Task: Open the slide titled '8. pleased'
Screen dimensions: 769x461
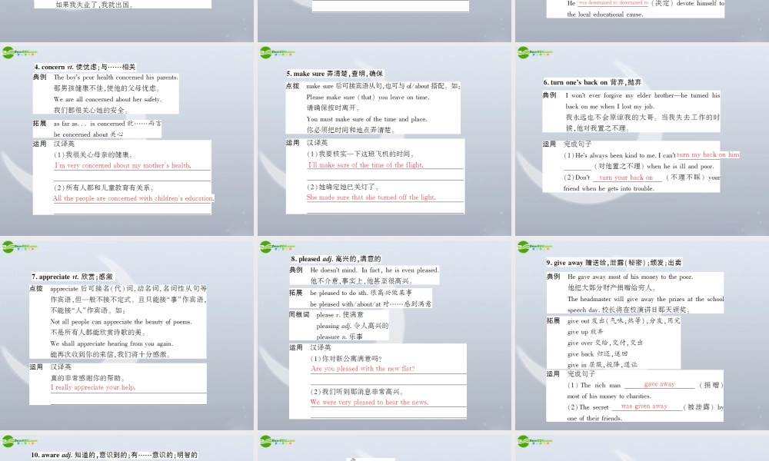Action: (384, 334)
